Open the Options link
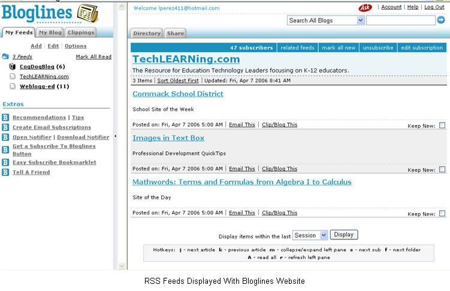The height and width of the screenshot is (291, 450). click(x=75, y=46)
